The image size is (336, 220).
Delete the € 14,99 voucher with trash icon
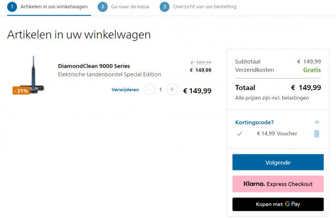(316, 134)
